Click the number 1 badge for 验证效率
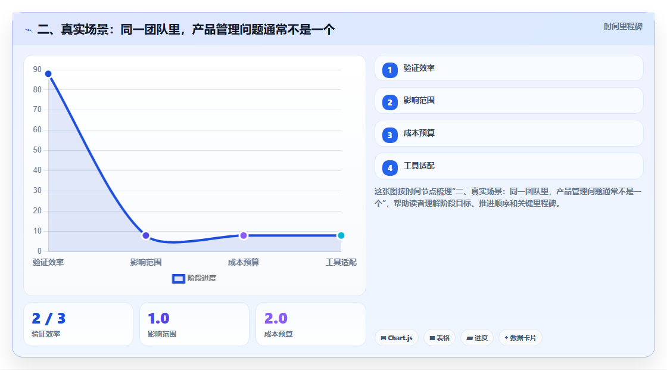 (x=389, y=70)
